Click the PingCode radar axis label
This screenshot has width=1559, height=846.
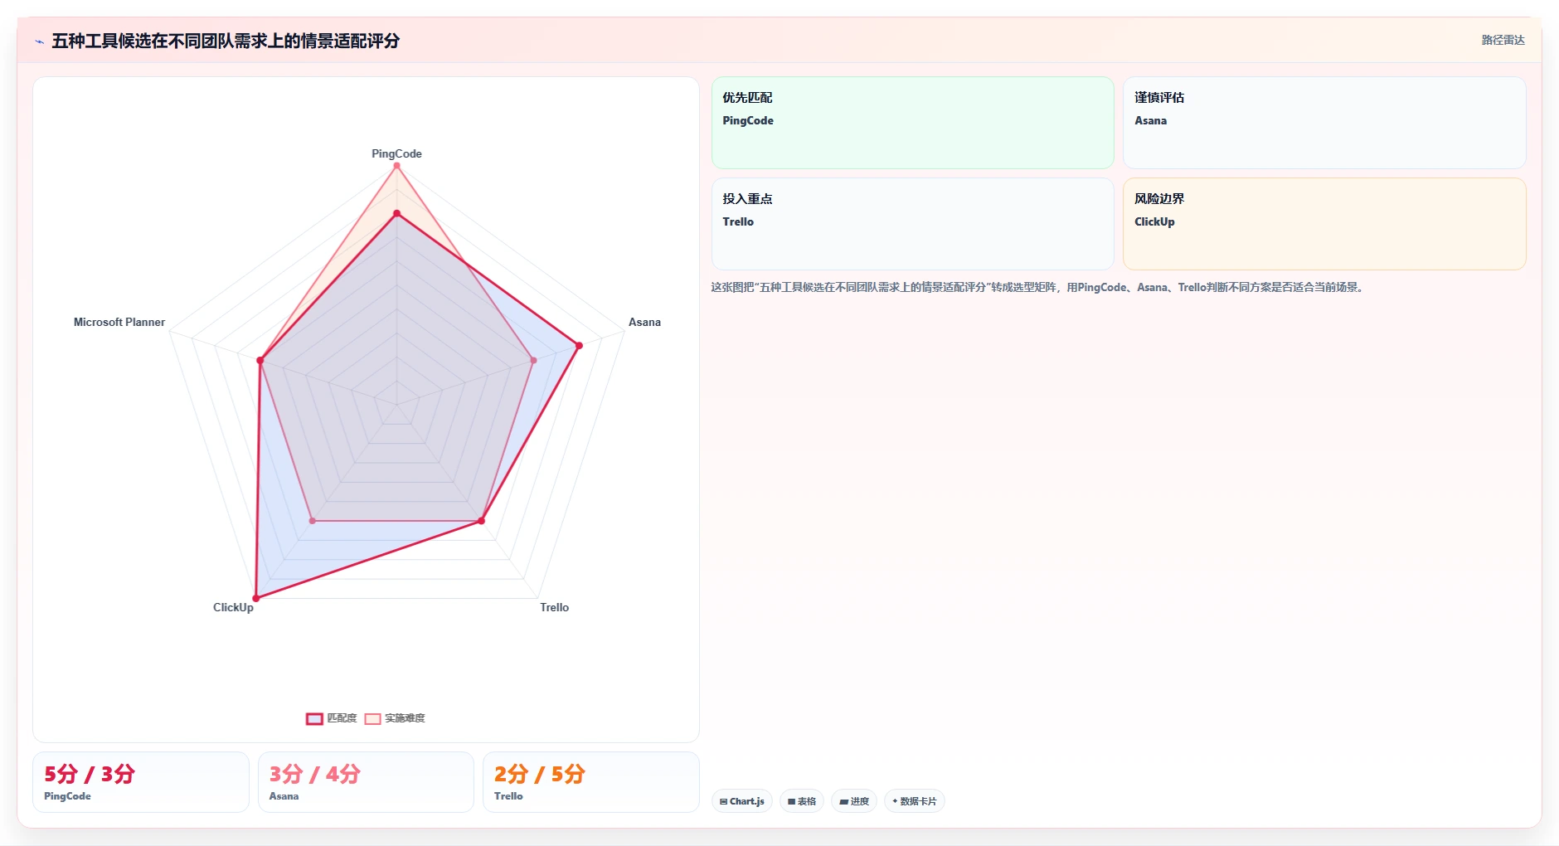point(396,153)
